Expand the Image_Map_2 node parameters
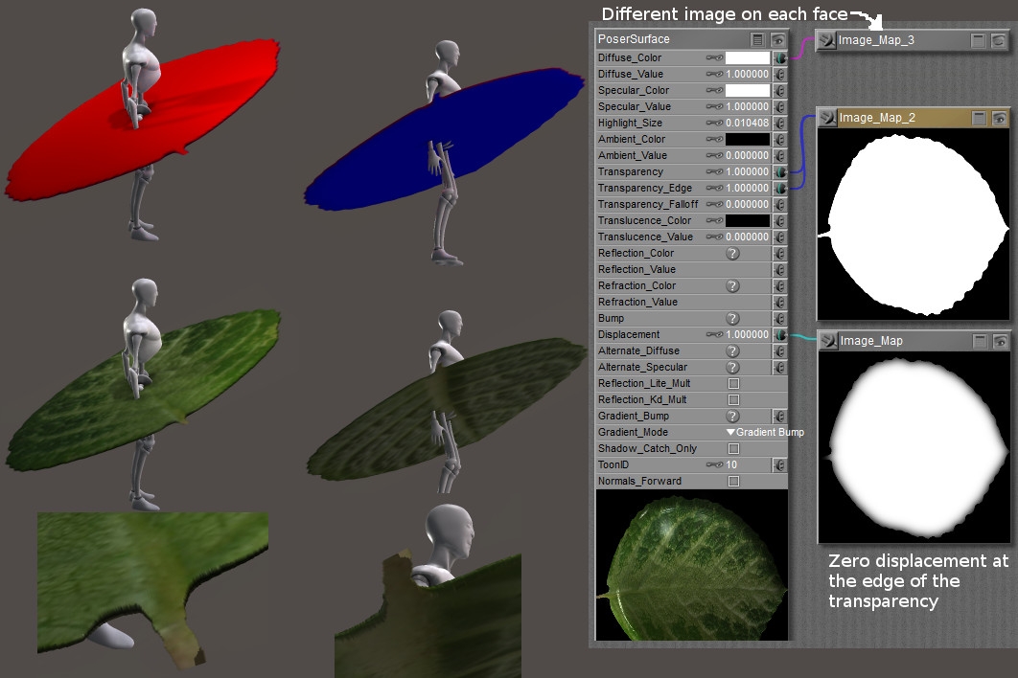The height and width of the screenshot is (678, 1018). tap(980, 118)
